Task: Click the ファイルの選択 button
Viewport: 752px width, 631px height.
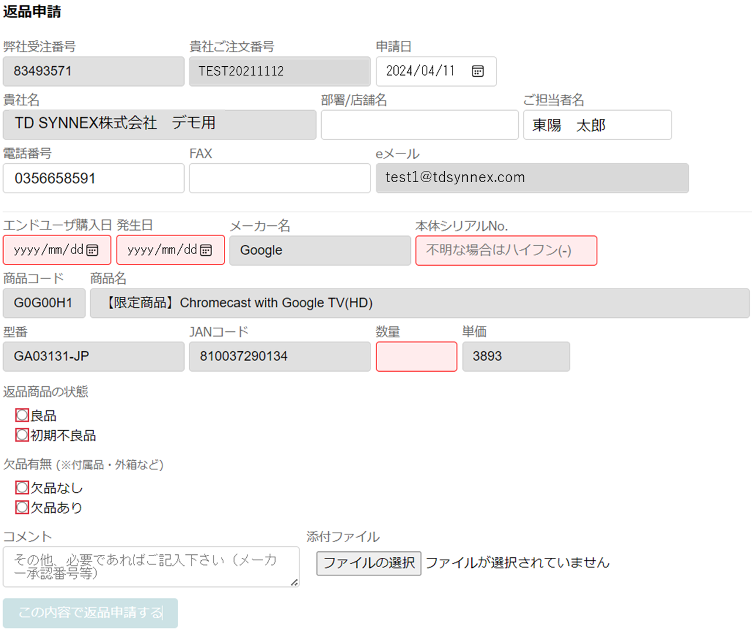Action: coord(369,563)
